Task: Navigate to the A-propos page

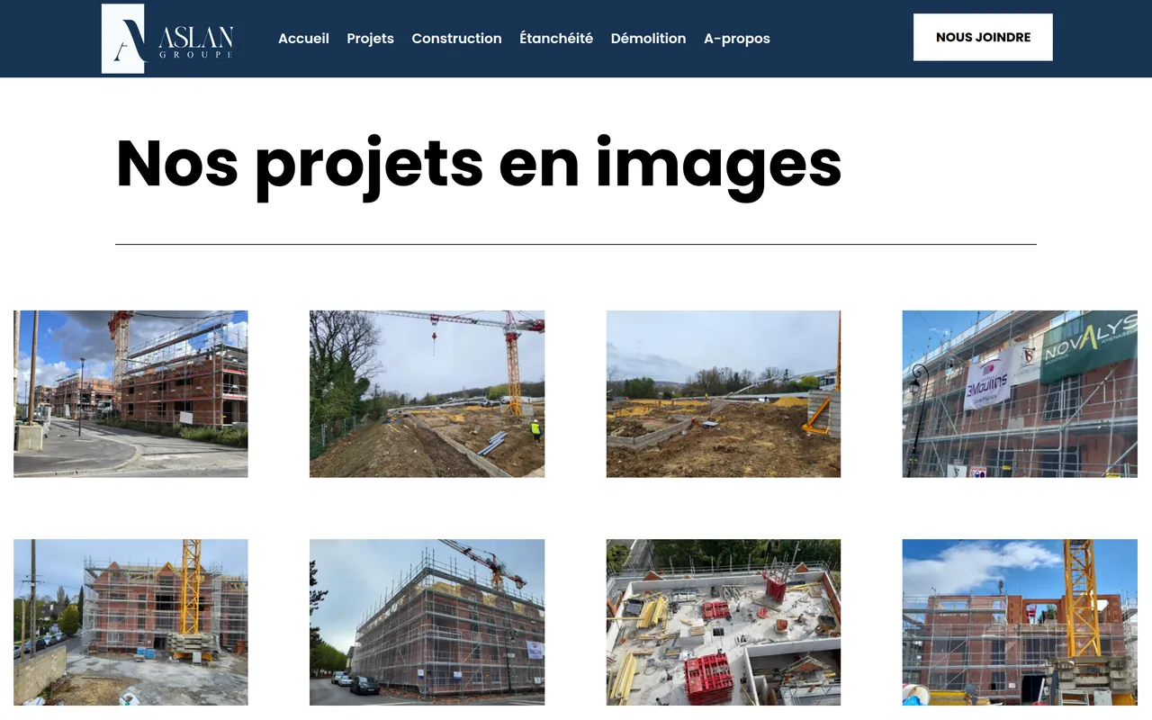Action: click(737, 39)
